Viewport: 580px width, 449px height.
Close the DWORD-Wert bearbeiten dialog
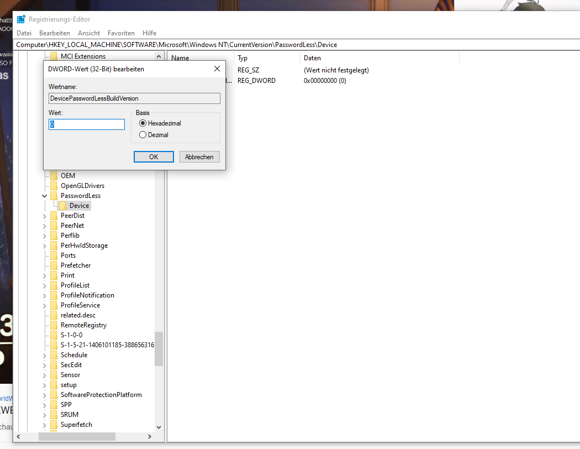click(217, 69)
